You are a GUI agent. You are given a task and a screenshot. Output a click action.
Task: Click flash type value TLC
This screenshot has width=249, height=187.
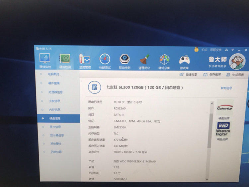[116, 133]
